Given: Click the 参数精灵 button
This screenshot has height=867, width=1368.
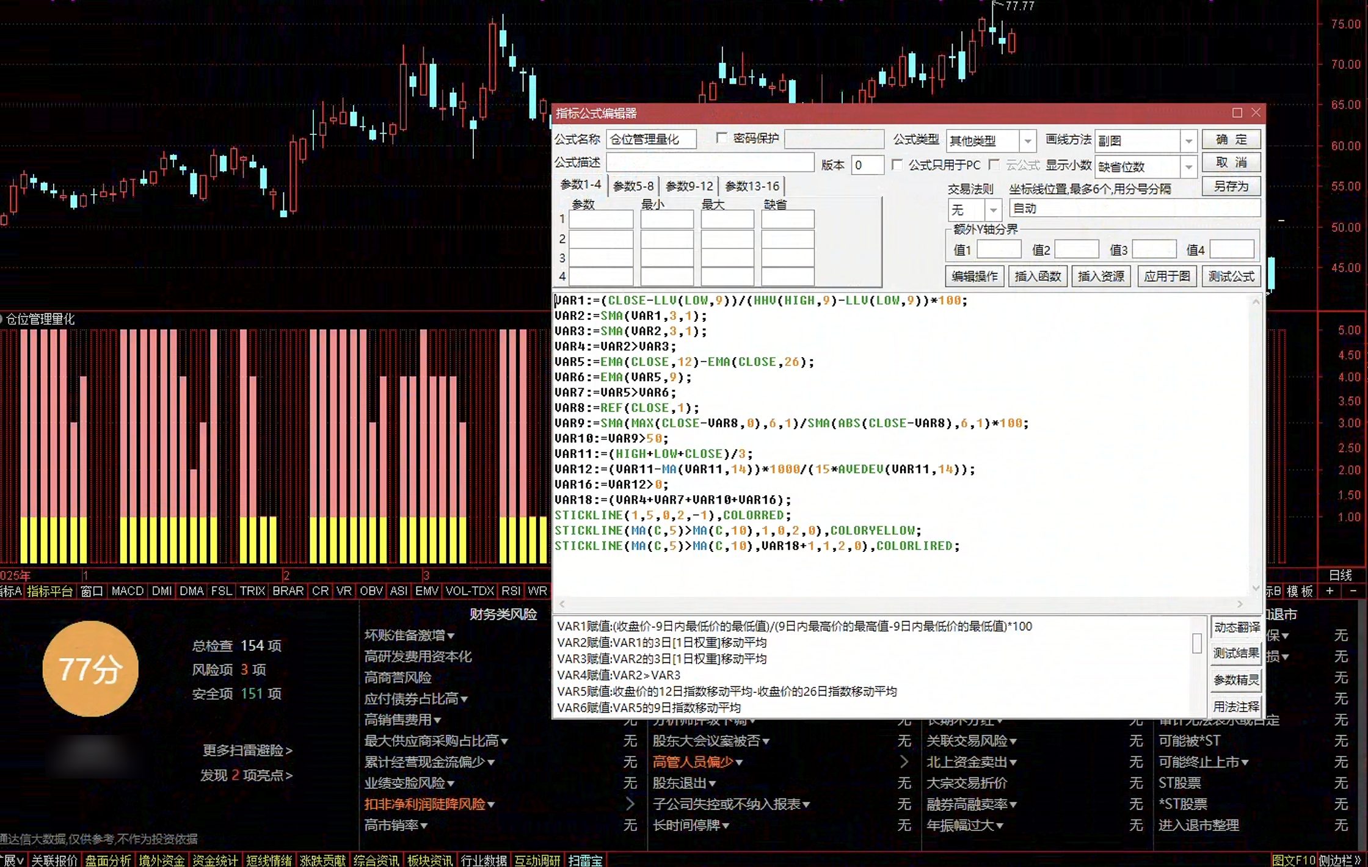Looking at the screenshot, I should (x=1237, y=680).
